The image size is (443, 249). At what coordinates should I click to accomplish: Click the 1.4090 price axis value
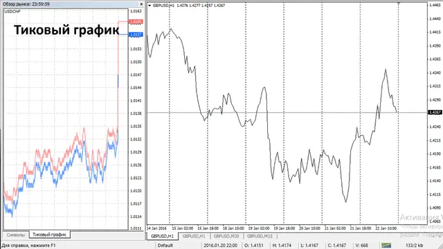point(435,207)
